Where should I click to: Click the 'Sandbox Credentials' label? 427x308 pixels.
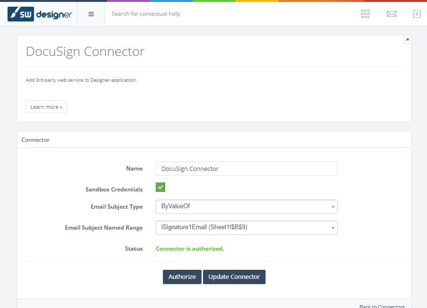(114, 189)
